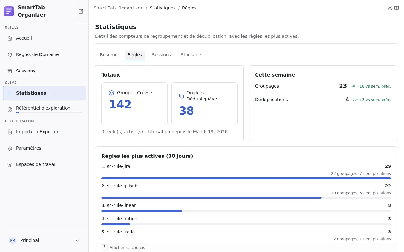Click the Groupages trending-up arrow icon
This screenshot has height=252, width=404.
(353, 86)
